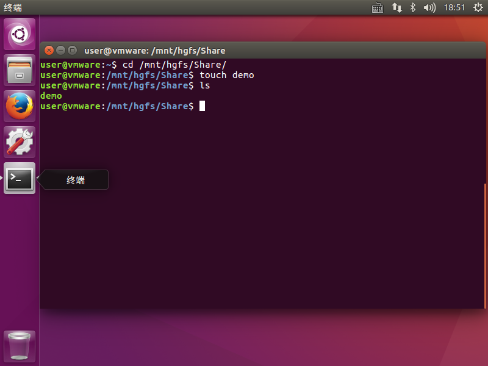The width and height of the screenshot is (488, 366).
Task: Click the terminal scrollbar on right edge
Action: point(485,246)
